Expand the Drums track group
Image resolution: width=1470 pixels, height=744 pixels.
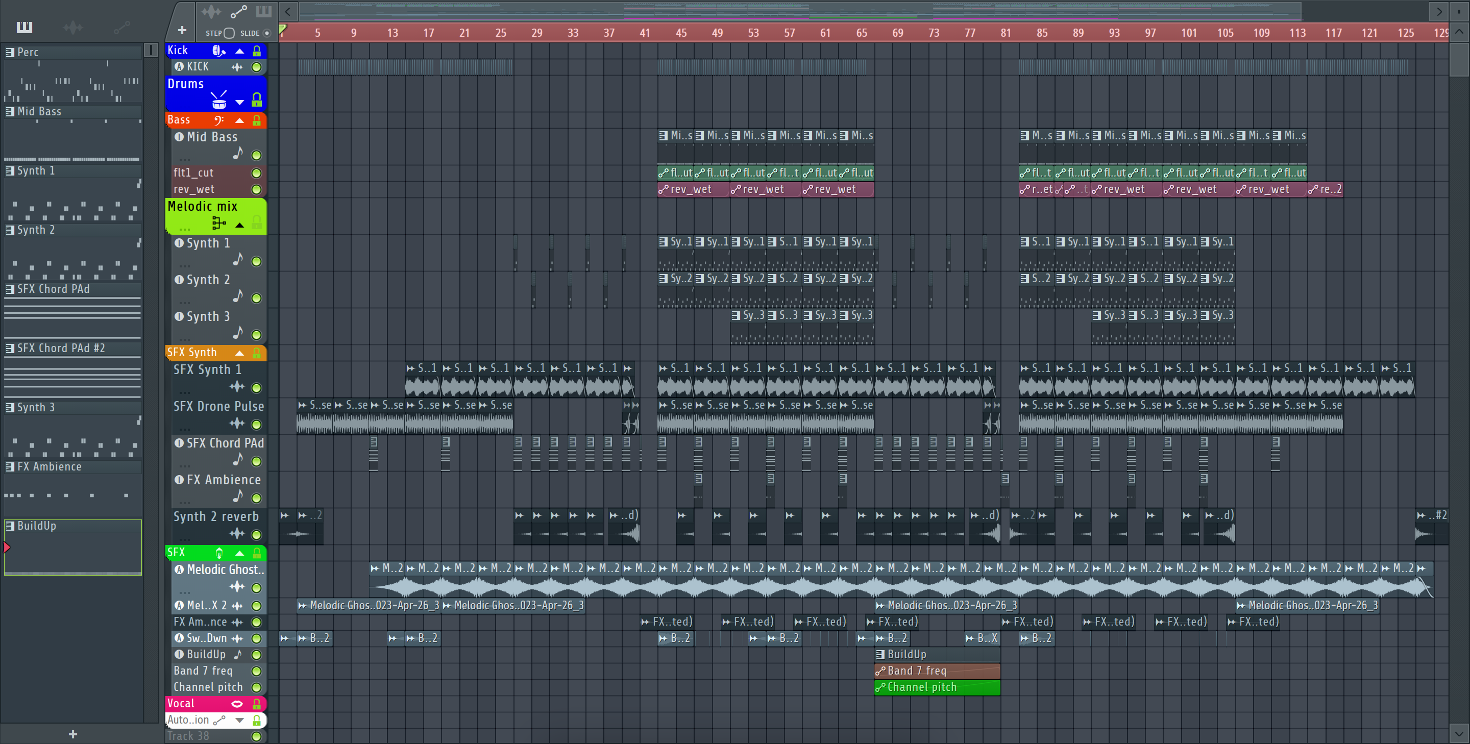click(x=240, y=103)
